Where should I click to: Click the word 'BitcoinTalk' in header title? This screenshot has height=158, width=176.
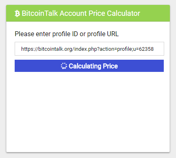pos(40,13)
